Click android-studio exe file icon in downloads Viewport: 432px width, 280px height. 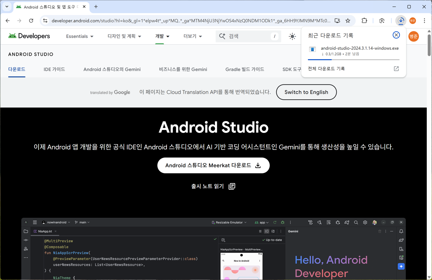312,49
